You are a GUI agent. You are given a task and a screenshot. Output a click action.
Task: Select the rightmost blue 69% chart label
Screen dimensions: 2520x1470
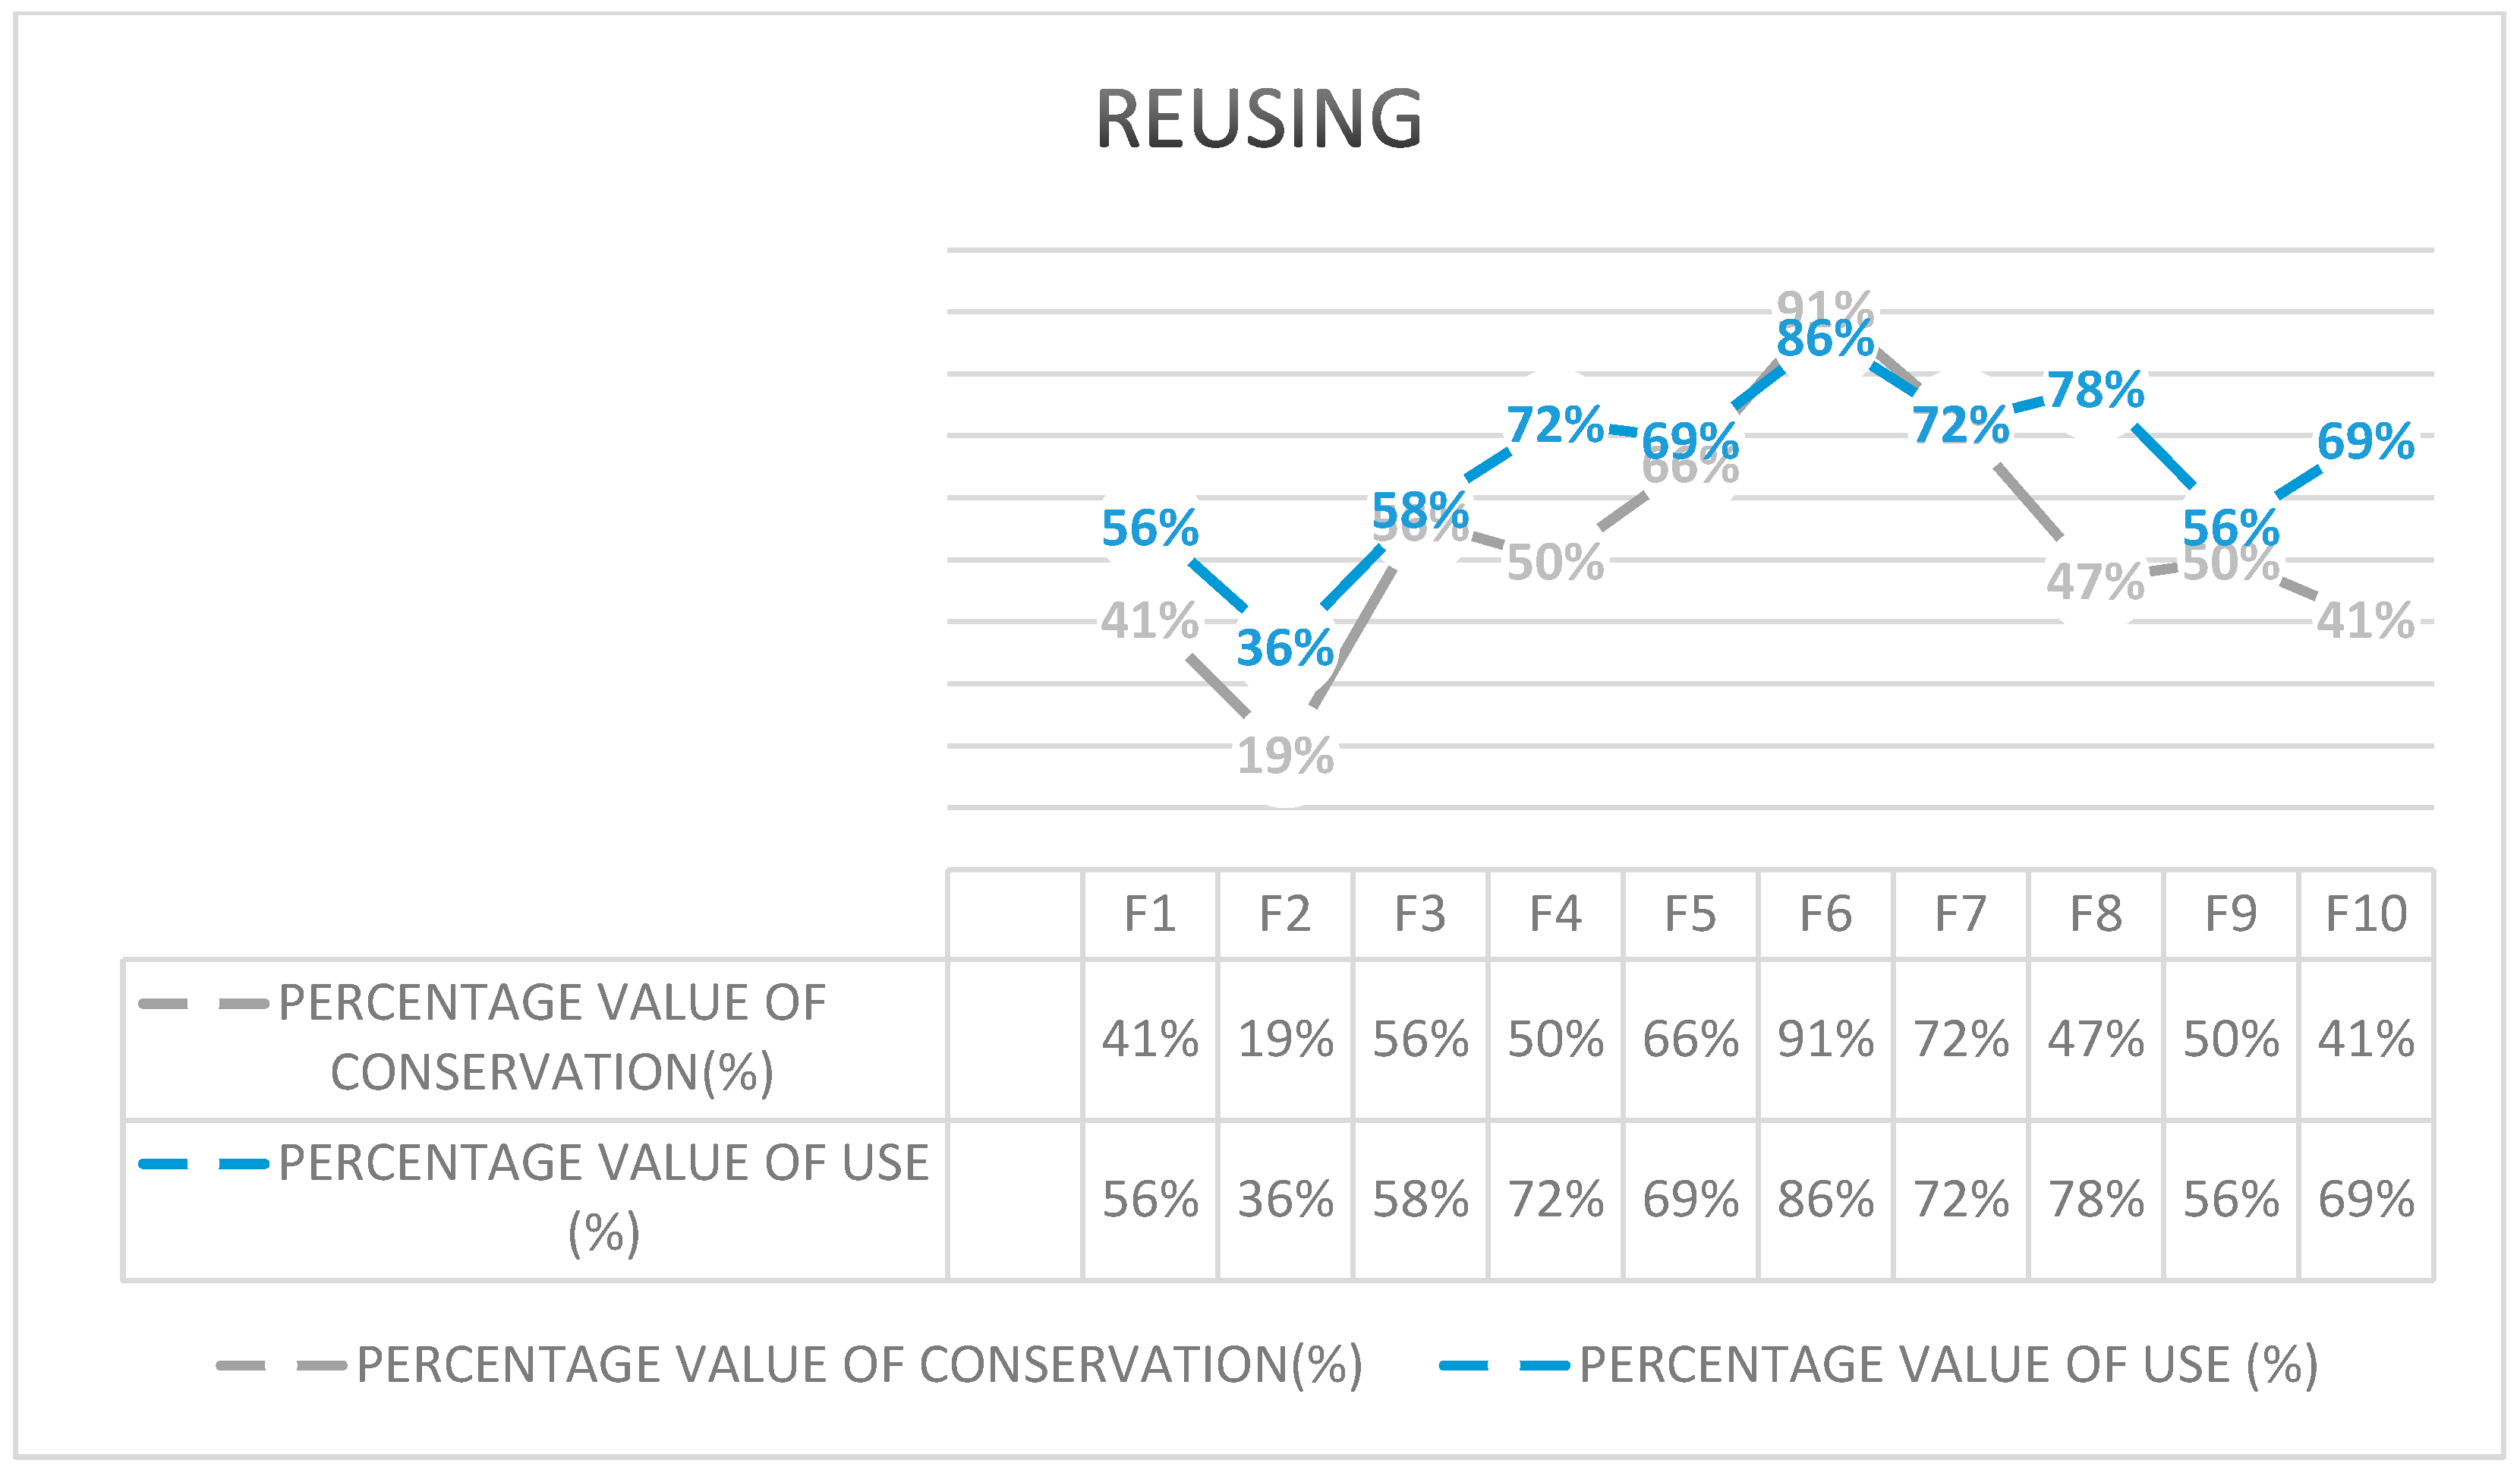coord(2365,441)
